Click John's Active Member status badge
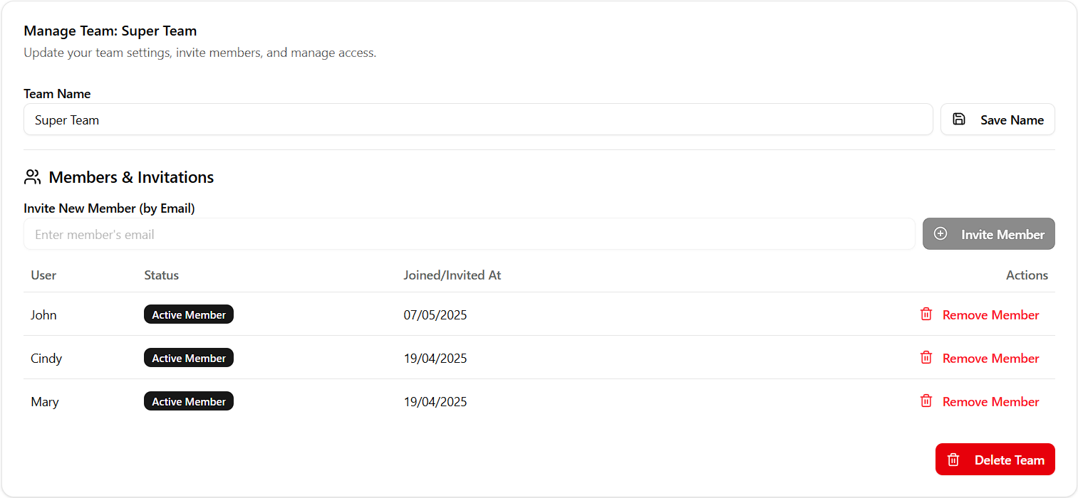The height and width of the screenshot is (498, 1078). (189, 314)
